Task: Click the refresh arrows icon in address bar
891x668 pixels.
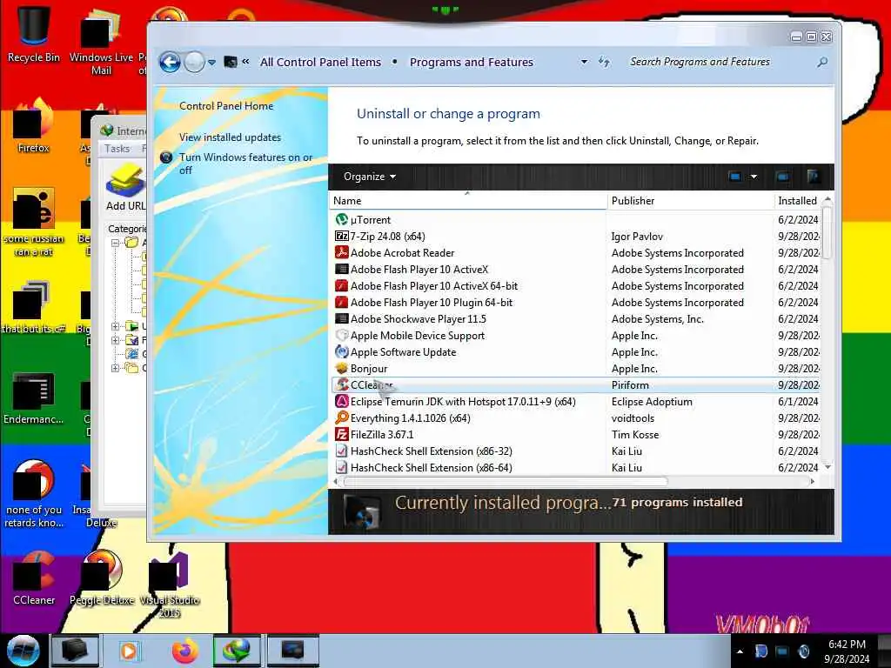Action: tap(604, 62)
